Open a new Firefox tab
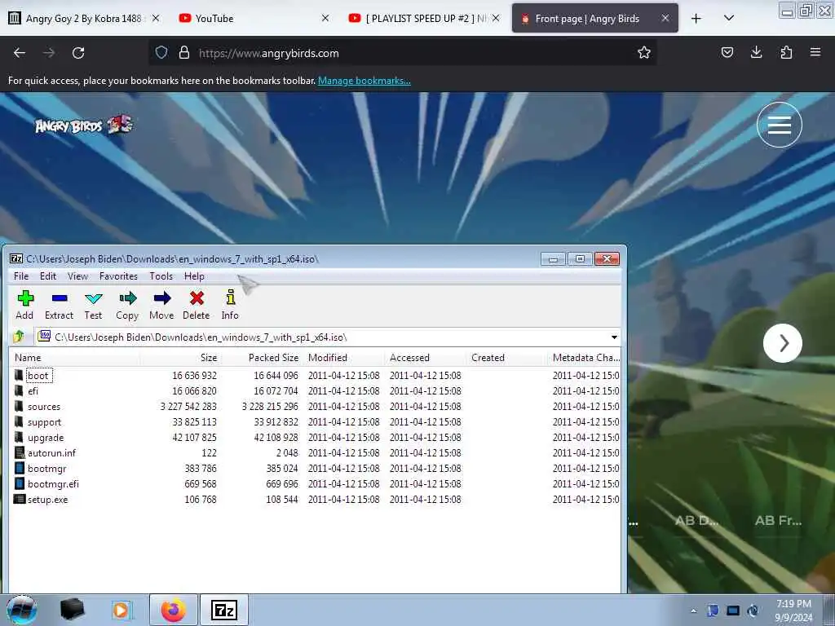Screen dimensions: 835x626 (x=696, y=18)
